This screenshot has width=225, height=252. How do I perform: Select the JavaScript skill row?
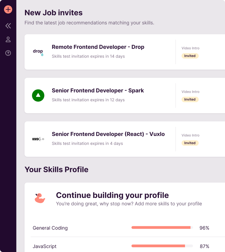coord(45,246)
